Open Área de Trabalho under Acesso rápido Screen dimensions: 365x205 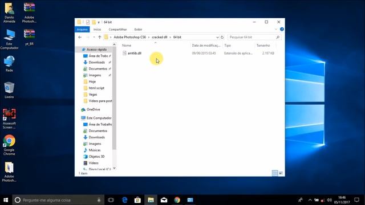(98, 56)
